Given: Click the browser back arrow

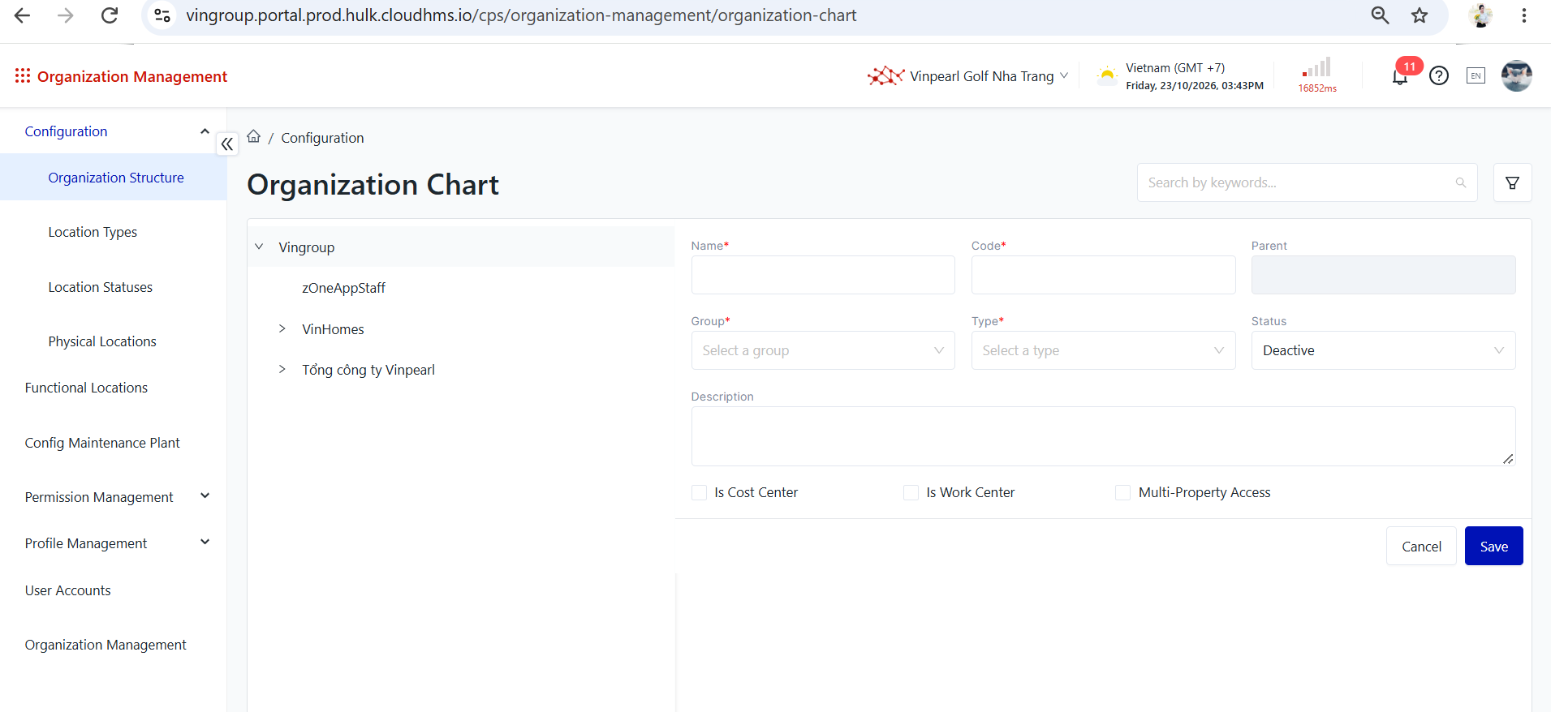Looking at the screenshot, I should (23, 15).
